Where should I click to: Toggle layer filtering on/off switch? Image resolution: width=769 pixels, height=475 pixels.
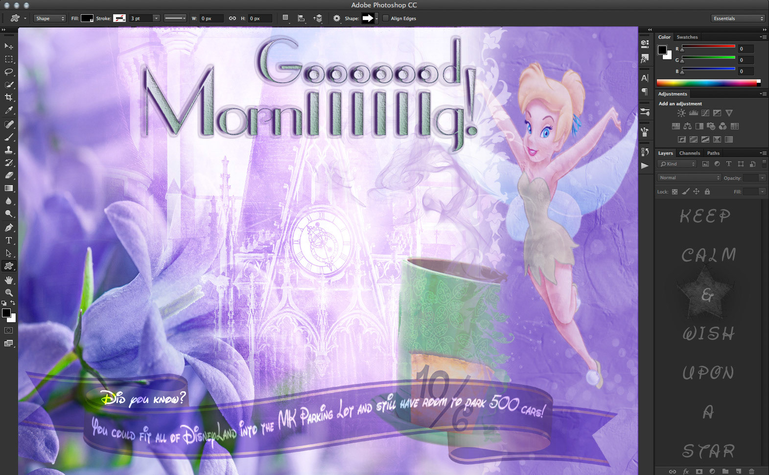point(764,164)
